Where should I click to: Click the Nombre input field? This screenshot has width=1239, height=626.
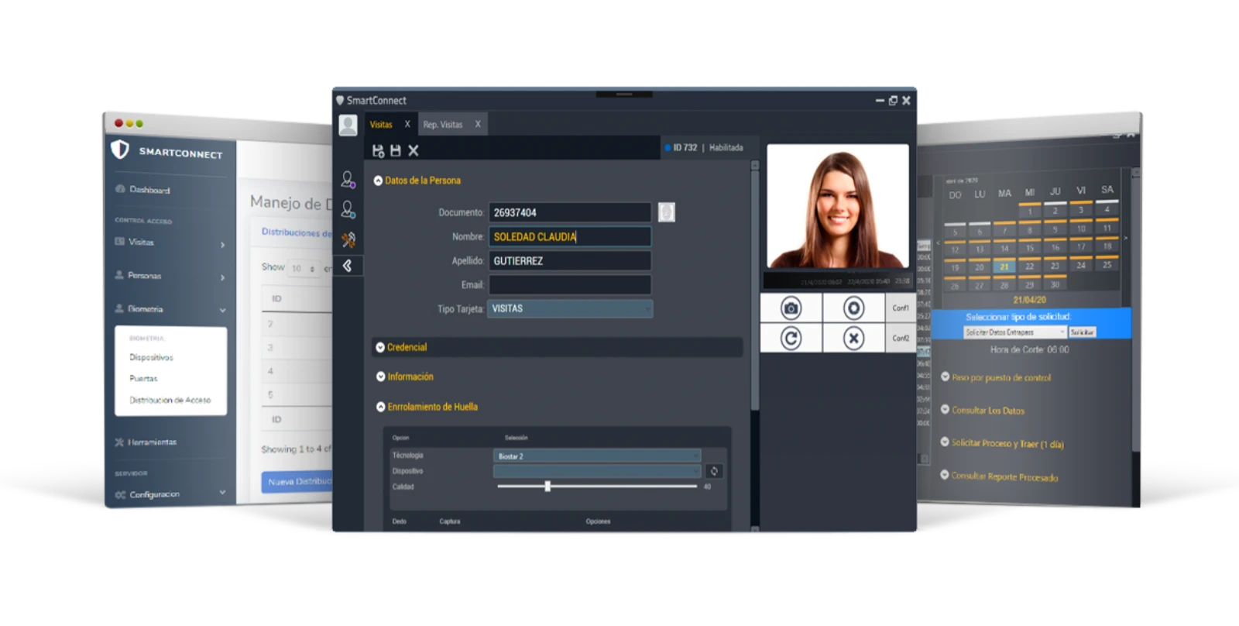click(570, 236)
